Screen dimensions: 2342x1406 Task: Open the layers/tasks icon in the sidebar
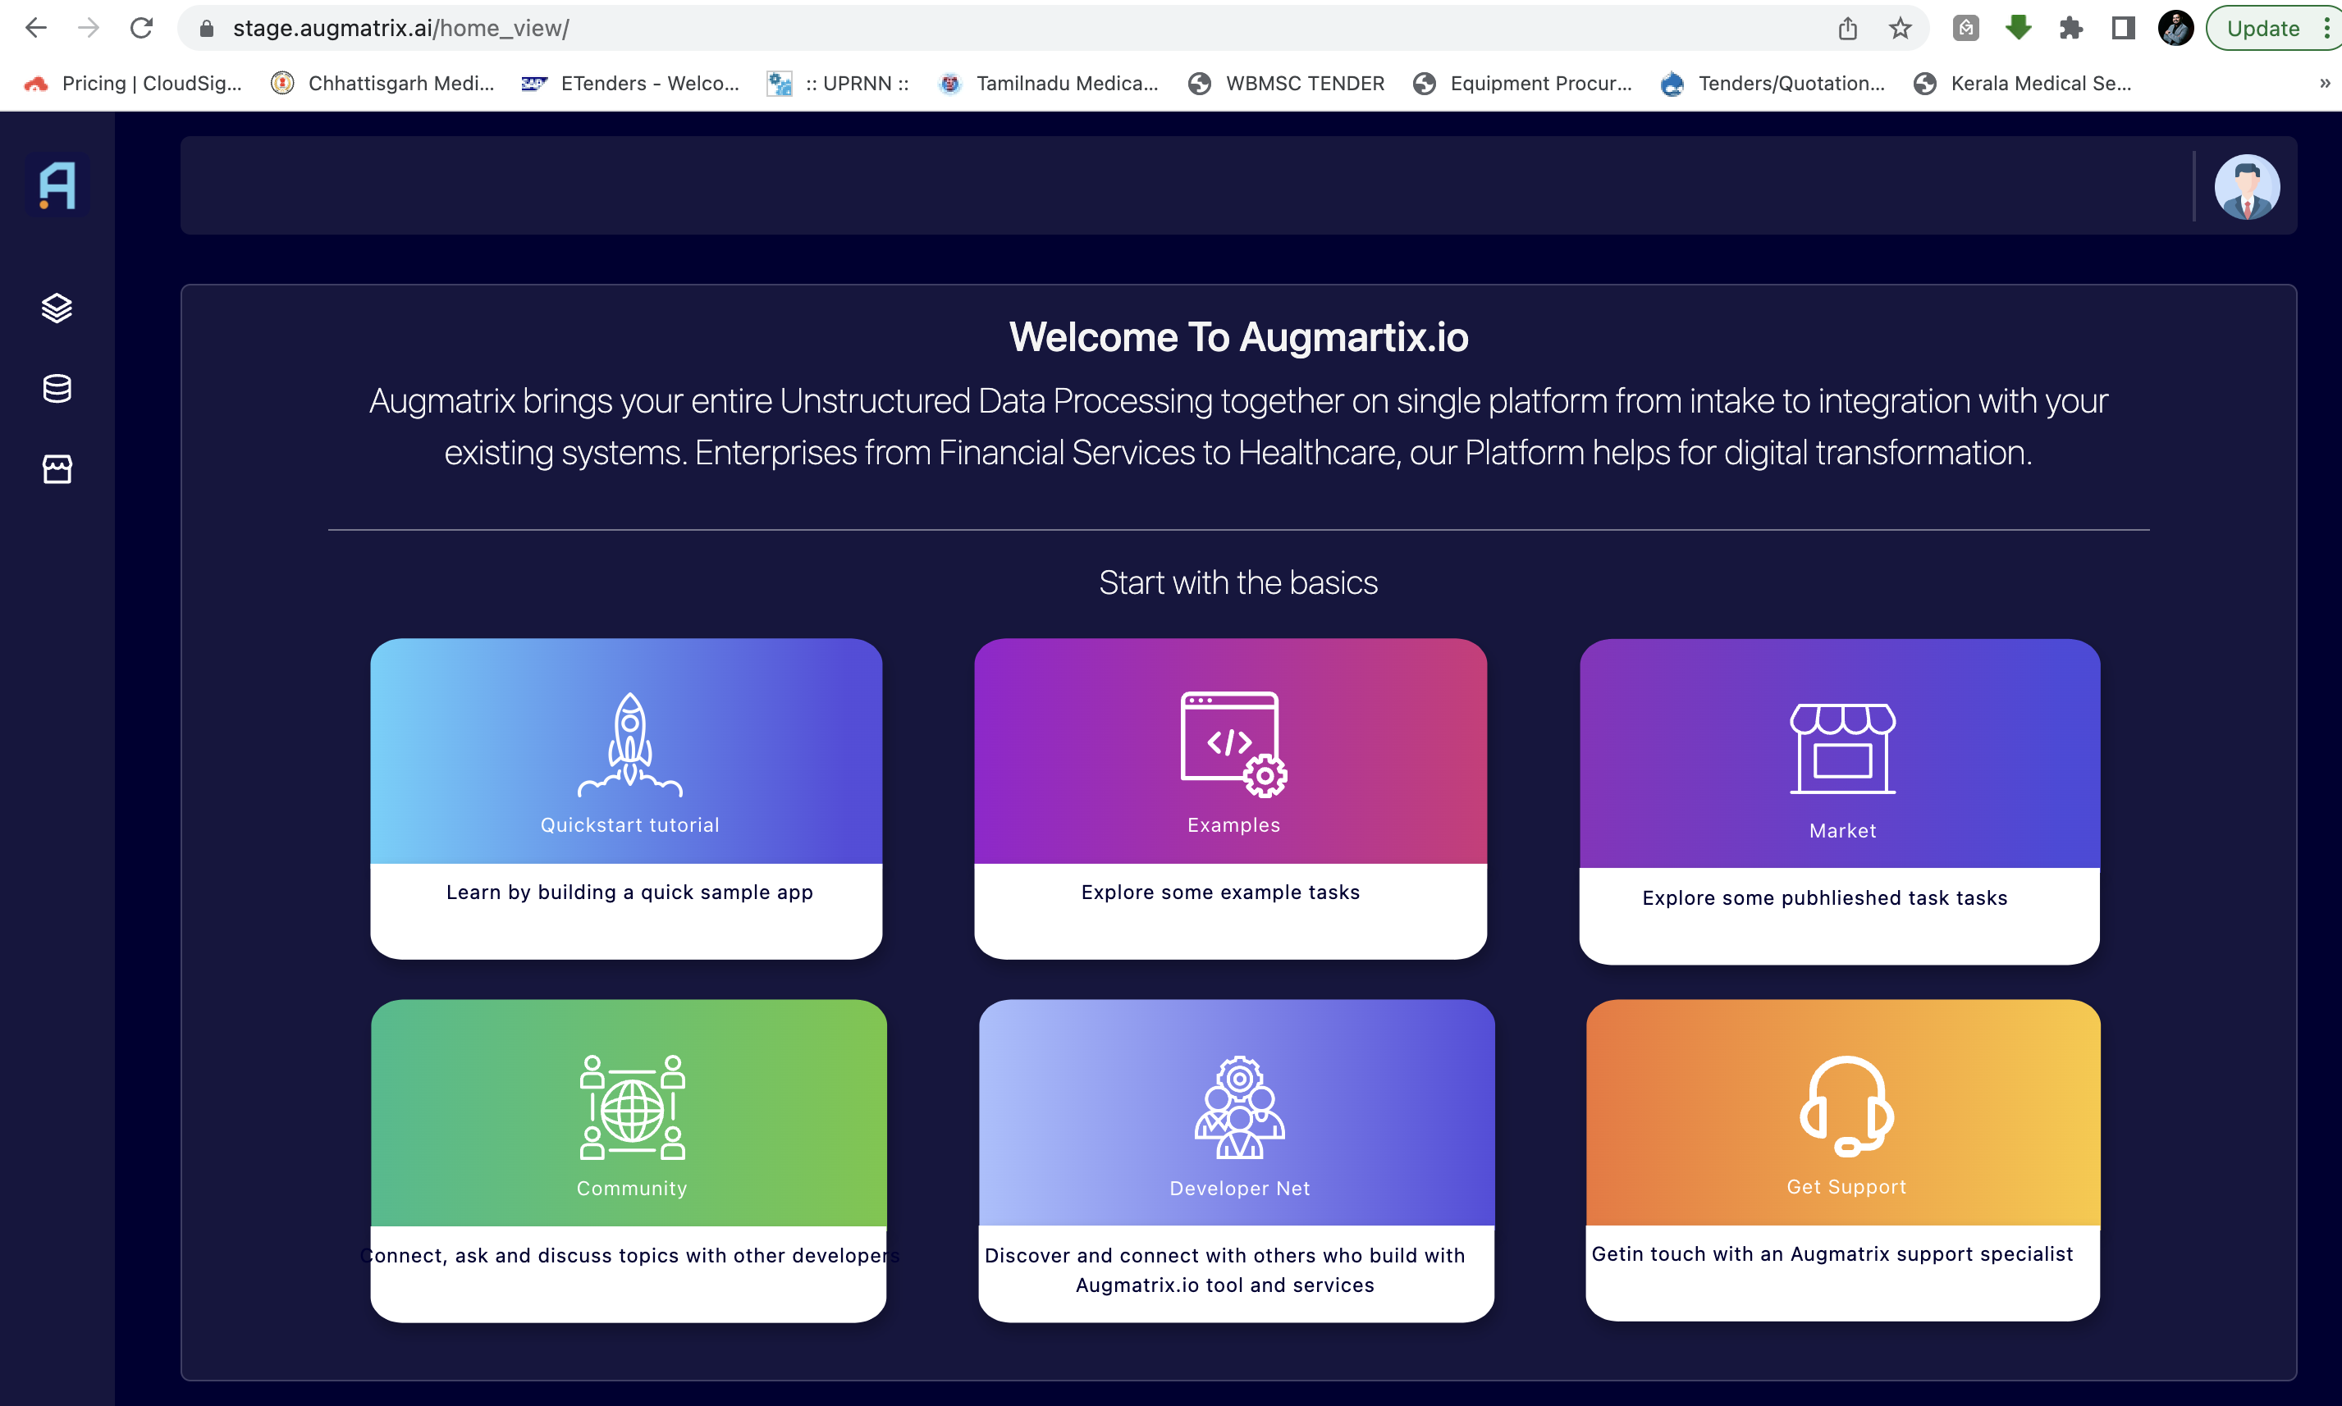click(56, 308)
